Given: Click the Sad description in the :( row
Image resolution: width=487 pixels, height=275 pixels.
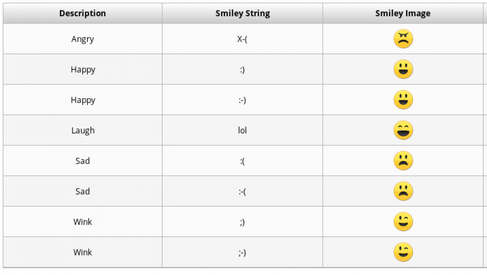Looking at the screenshot, I should 83,161.
